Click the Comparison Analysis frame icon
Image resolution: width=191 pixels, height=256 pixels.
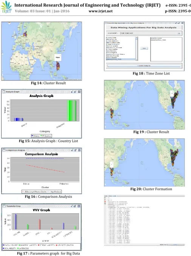pyautogui.click(x=4, y=150)
